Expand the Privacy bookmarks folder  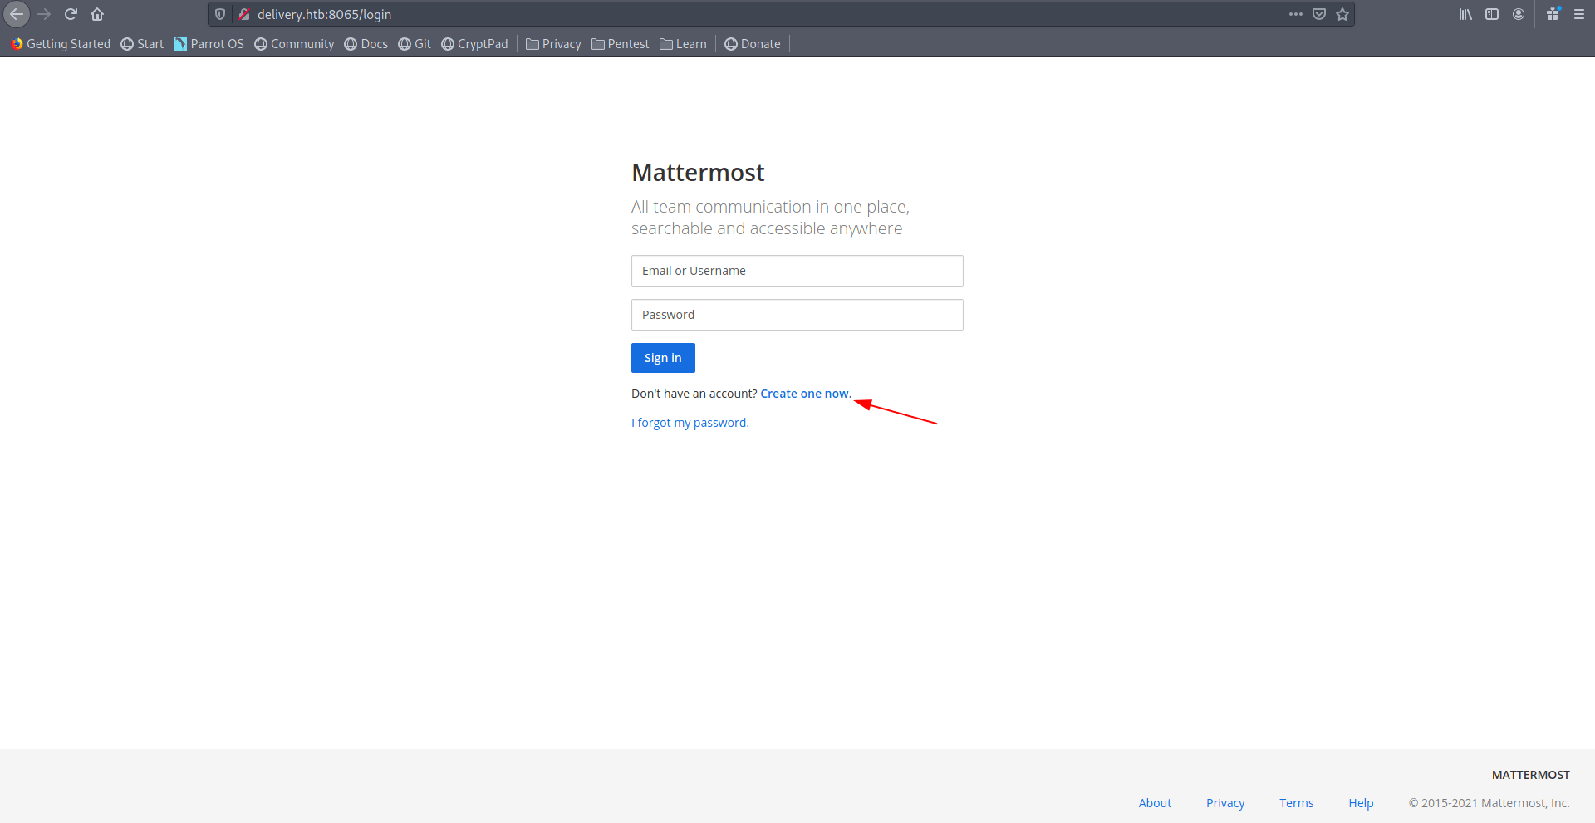tap(553, 44)
